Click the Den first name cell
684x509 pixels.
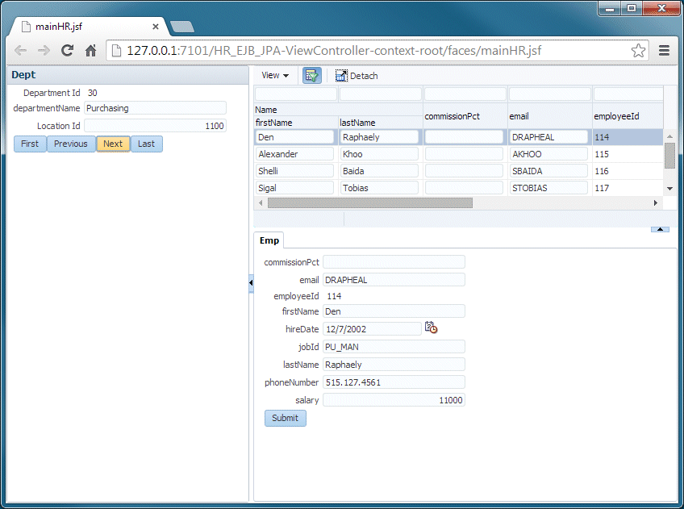click(294, 137)
